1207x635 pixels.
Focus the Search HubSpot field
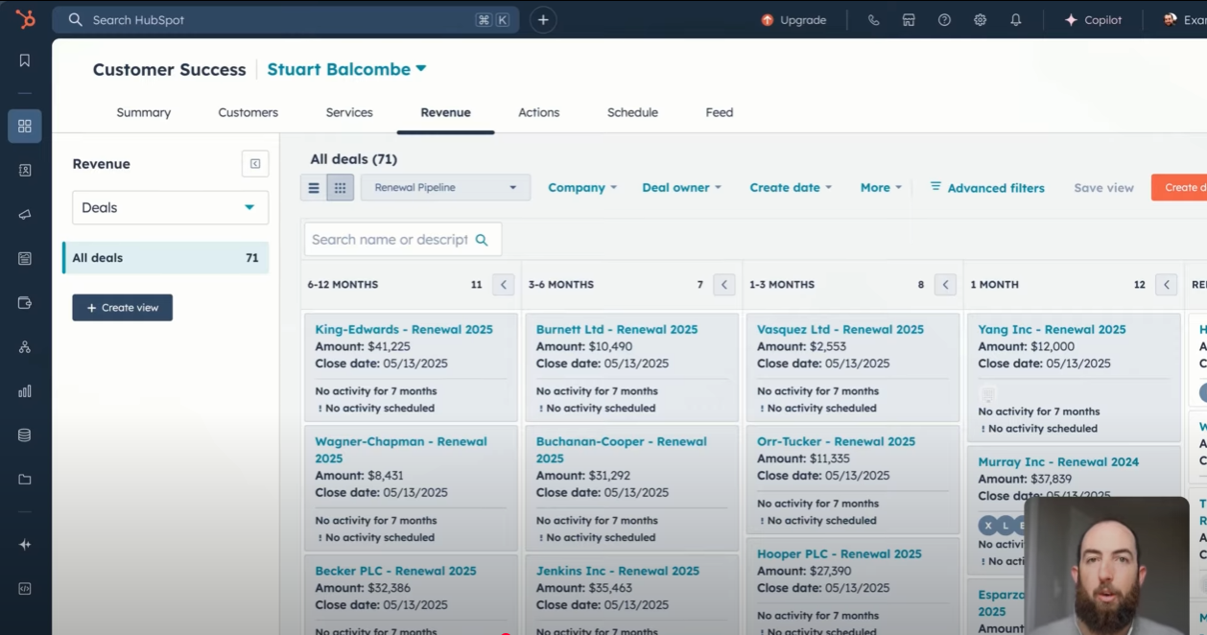[286, 20]
